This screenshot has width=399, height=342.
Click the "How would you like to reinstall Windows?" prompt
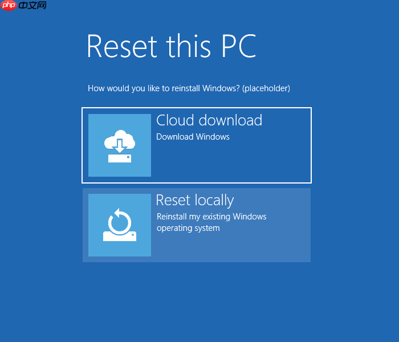click(x=164, y=88)
